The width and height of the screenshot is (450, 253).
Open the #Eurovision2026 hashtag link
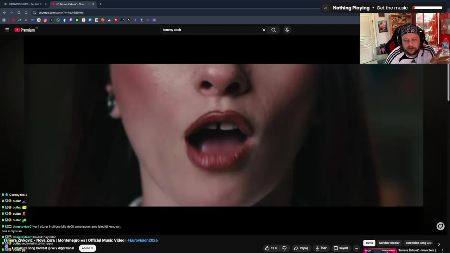click(143, 240)
